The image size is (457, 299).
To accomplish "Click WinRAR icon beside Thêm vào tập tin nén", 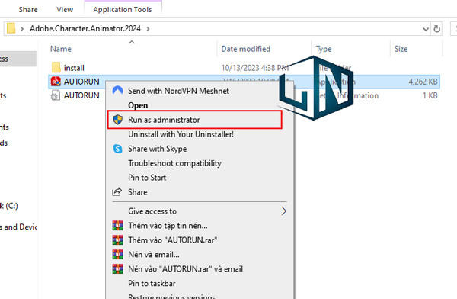I will coord(117,226).
